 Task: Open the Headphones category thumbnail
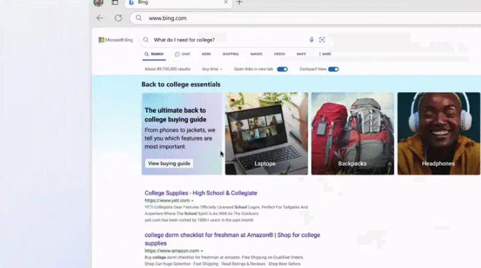(x=438, y=133)
